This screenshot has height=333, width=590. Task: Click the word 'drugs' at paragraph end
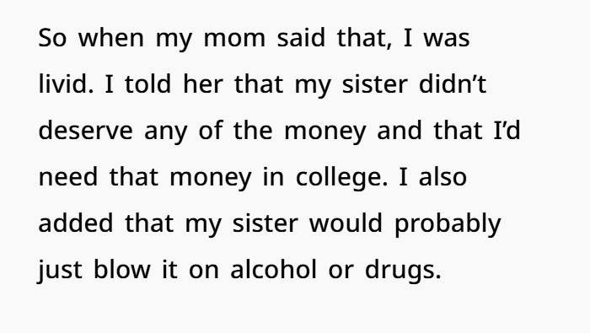(400, 271)
